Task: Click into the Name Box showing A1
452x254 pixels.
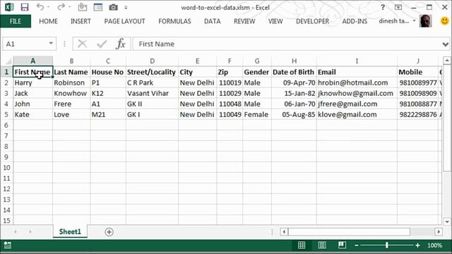Action: point(25,44)
